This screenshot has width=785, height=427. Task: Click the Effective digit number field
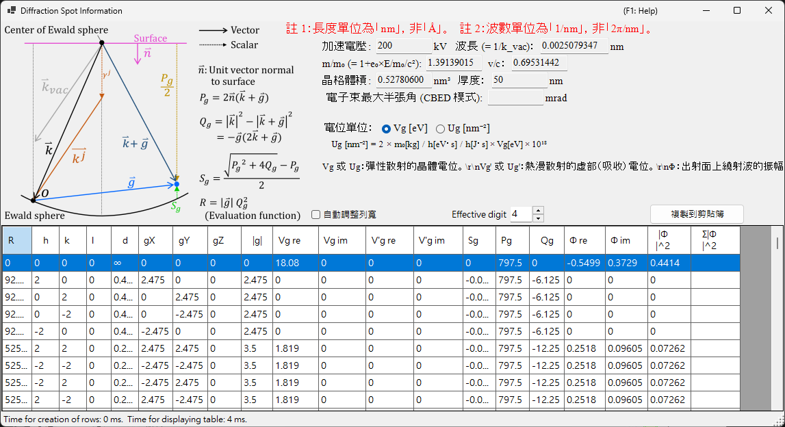click(x=522, y=214)
